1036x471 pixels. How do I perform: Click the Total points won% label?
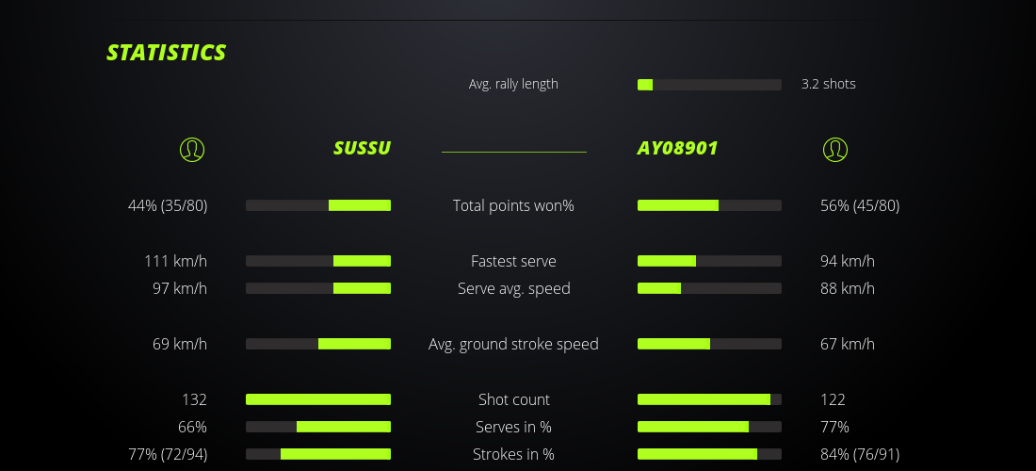[513, 205]
